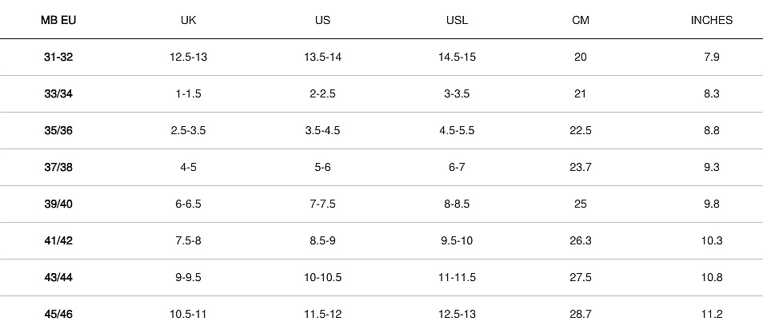763x333 pixels.
Task: Select the 41/42 size row label
Action: coord(58,240)
